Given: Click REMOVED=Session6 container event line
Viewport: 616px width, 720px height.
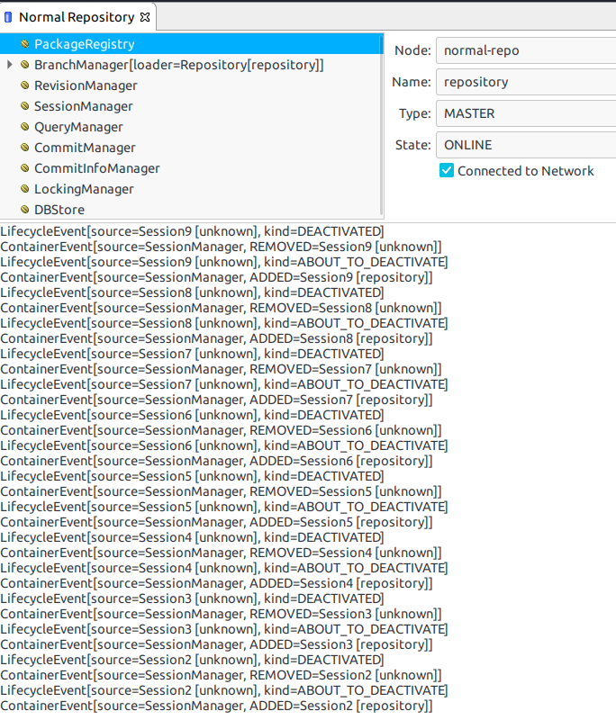Looking at the screenshot, I should [221, 430].
